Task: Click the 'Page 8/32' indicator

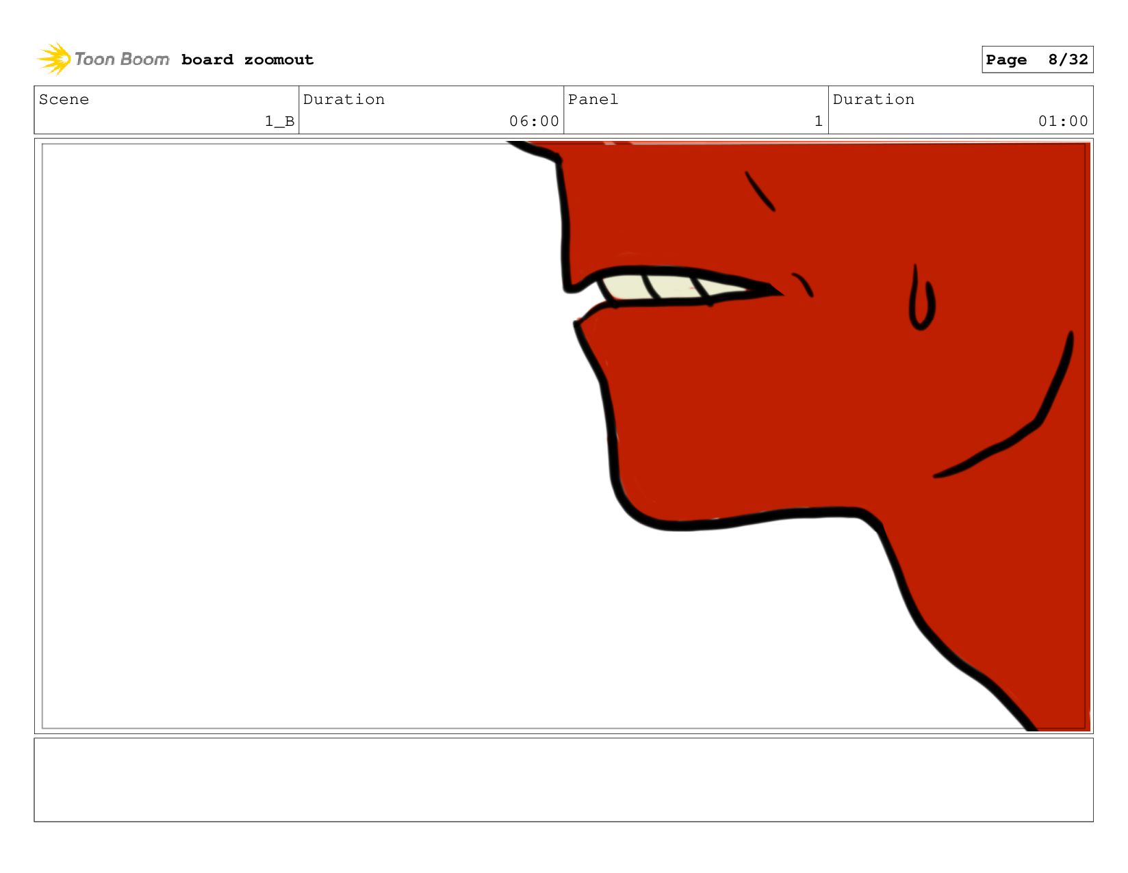Action: [1037, 60]
